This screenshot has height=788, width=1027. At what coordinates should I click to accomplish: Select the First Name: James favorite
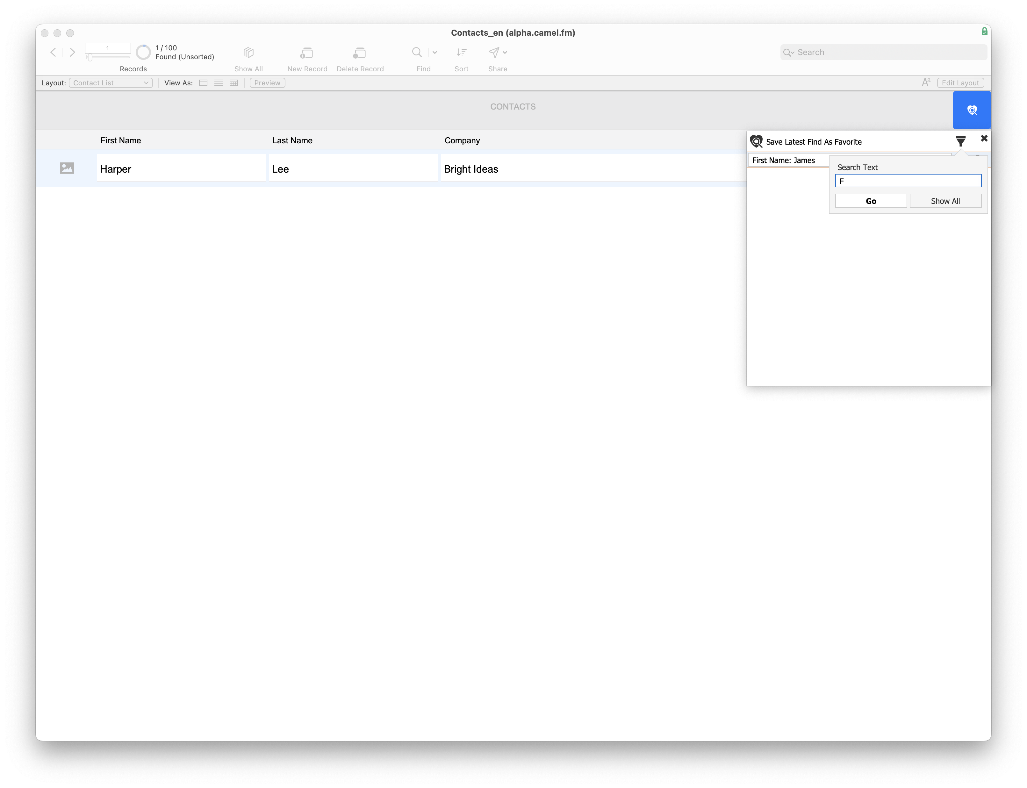(789, 161)
